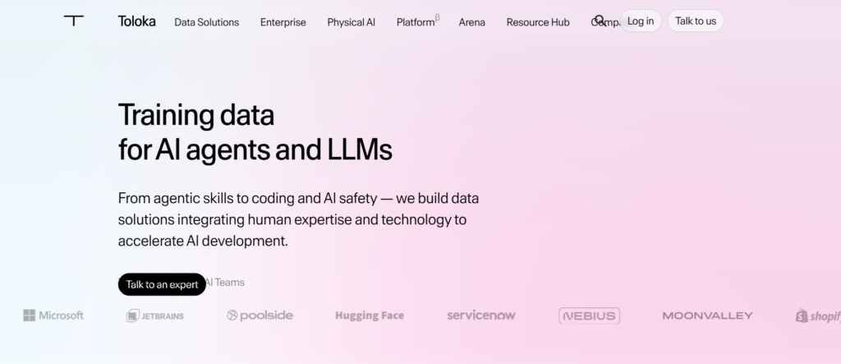The image size is (841, 364).
Task: Expand the Enterprise menu
Action: click(x=283, y=22)
